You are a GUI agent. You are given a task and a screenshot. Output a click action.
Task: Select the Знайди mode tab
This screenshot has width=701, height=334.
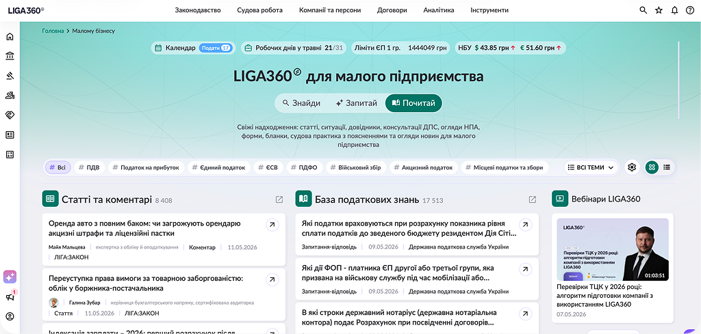point(301,103)
